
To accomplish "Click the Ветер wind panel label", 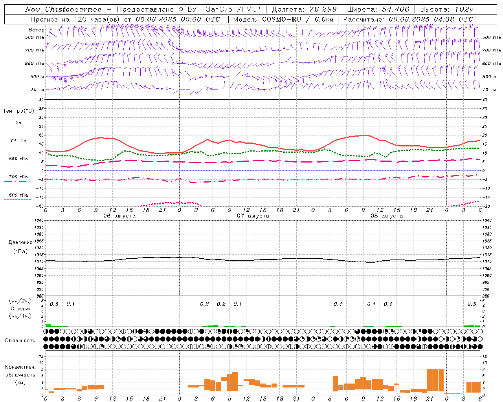I will [x=37, y=30].
